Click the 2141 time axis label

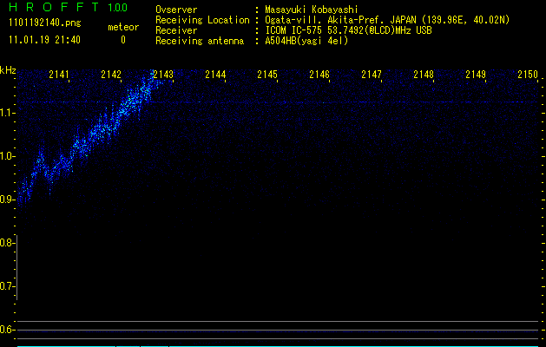pos(59,74)
